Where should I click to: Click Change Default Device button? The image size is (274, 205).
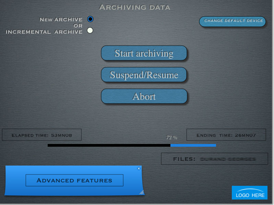tap(233, 22)
